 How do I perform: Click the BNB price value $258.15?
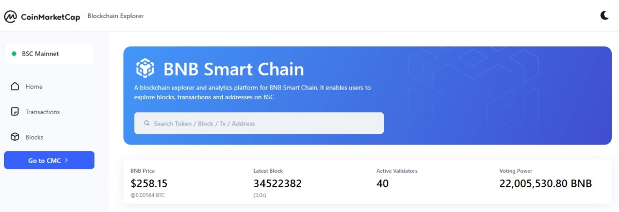coord(149,184)
